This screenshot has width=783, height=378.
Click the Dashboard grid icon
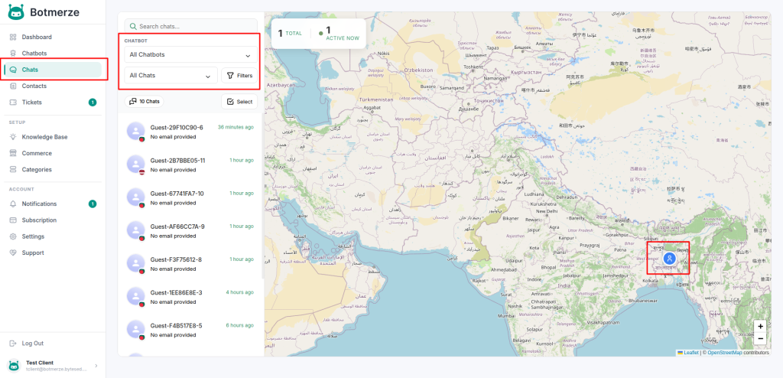coord(13,37)
